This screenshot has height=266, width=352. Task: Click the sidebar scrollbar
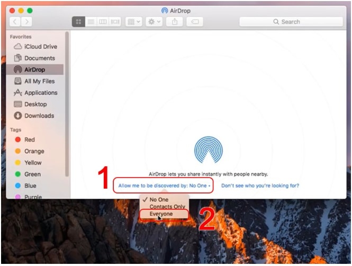coord(67,104)
